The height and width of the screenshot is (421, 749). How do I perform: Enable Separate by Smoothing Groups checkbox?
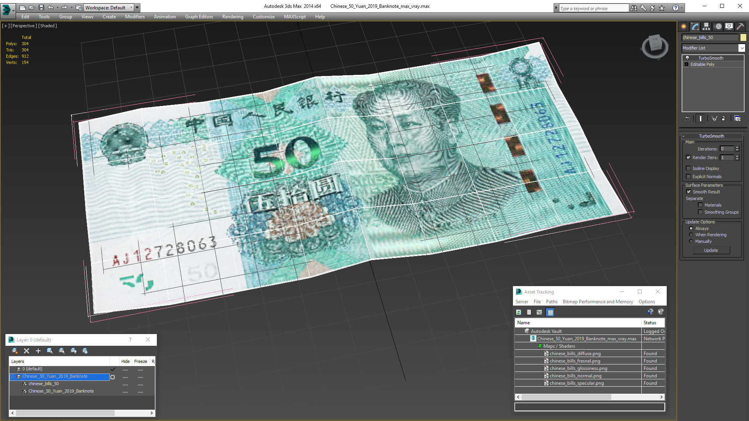pos(700,212)
